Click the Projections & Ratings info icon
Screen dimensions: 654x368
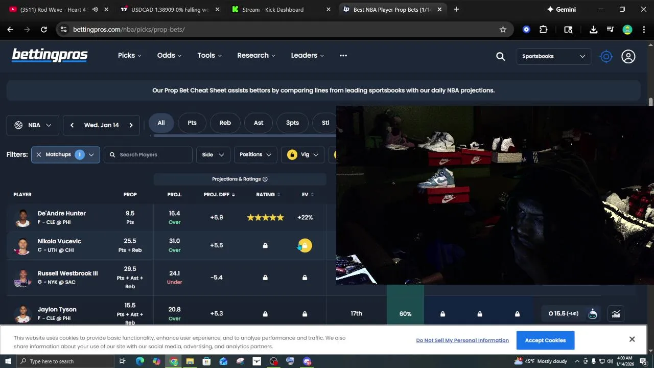pos(265,179)
